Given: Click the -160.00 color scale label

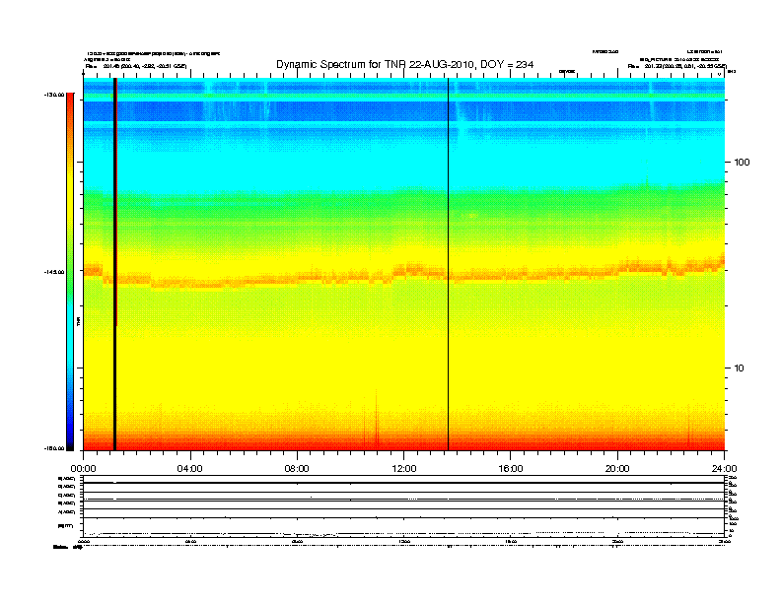Looking at the screenshot, I should (x=54, y=448).
